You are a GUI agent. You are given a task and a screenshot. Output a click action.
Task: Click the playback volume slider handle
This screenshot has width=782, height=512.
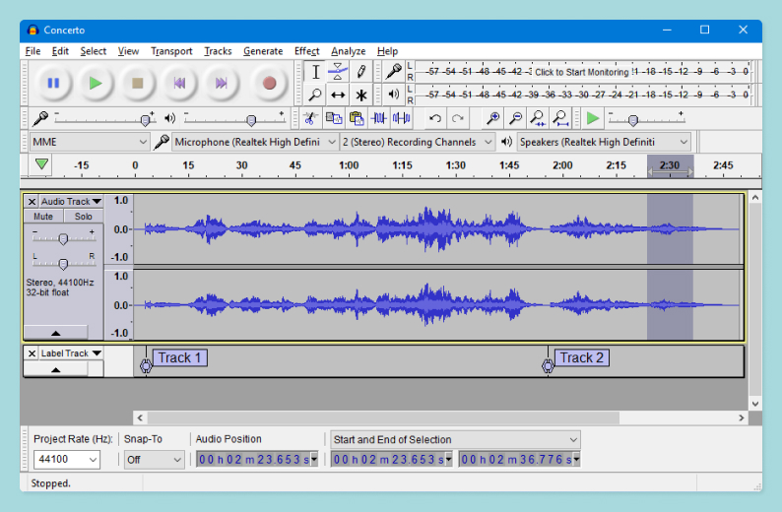point(251,120)
